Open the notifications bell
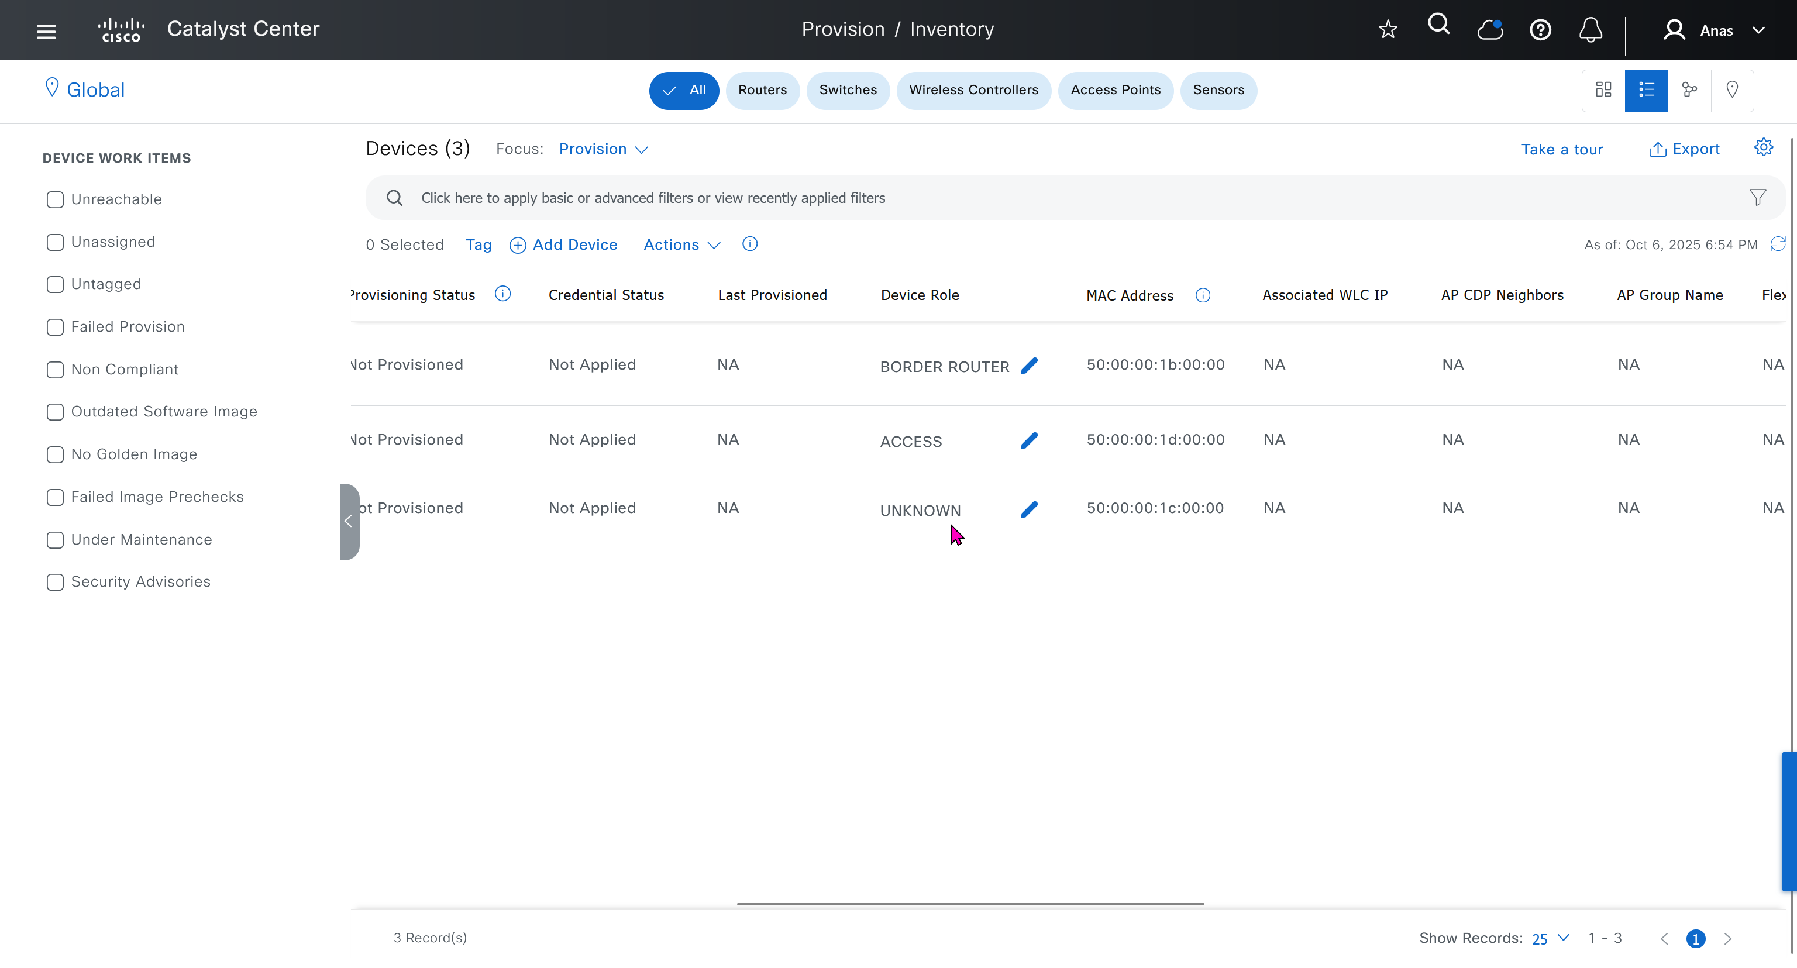1797x968 pixels. pos(1591,30)
